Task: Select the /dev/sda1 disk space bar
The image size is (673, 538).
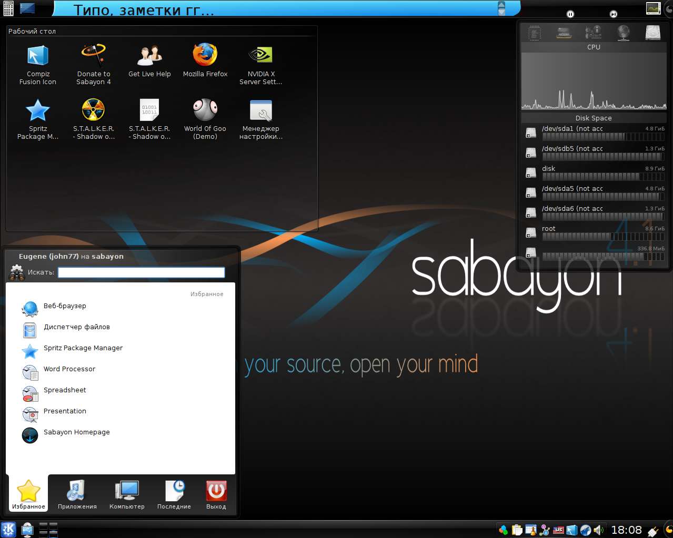Action: (604, 137)
